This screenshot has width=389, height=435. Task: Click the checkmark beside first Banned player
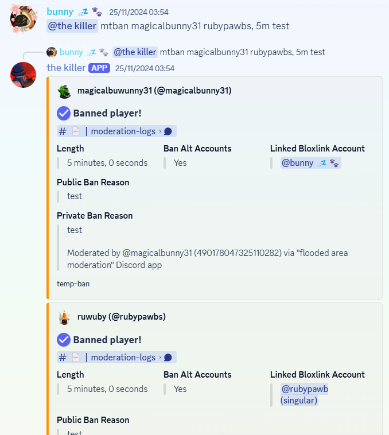pos(64,113)
